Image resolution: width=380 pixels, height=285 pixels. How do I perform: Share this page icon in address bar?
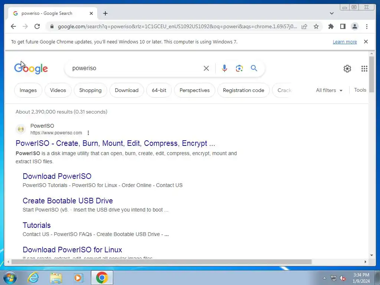click(304, 26)
